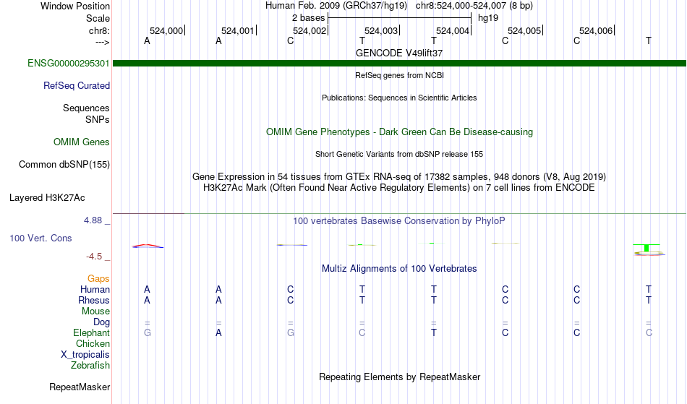Open the OMIM Genes track label
Image resolution: width=687 pixels, height=404 pixels.
pos(82,142)
